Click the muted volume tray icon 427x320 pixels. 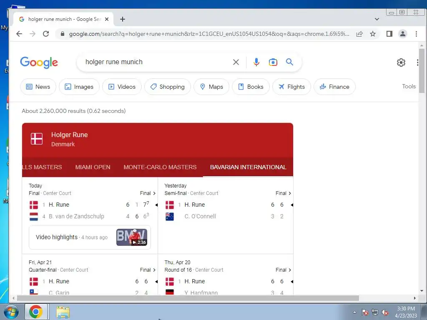[x=385, y=312]
